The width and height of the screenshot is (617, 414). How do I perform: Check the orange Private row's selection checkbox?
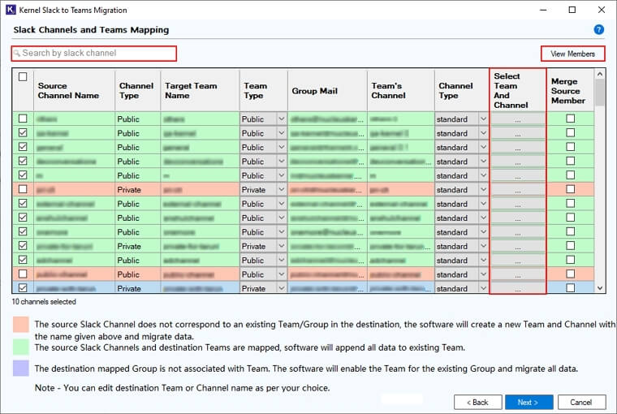click(x=23, y=189)
